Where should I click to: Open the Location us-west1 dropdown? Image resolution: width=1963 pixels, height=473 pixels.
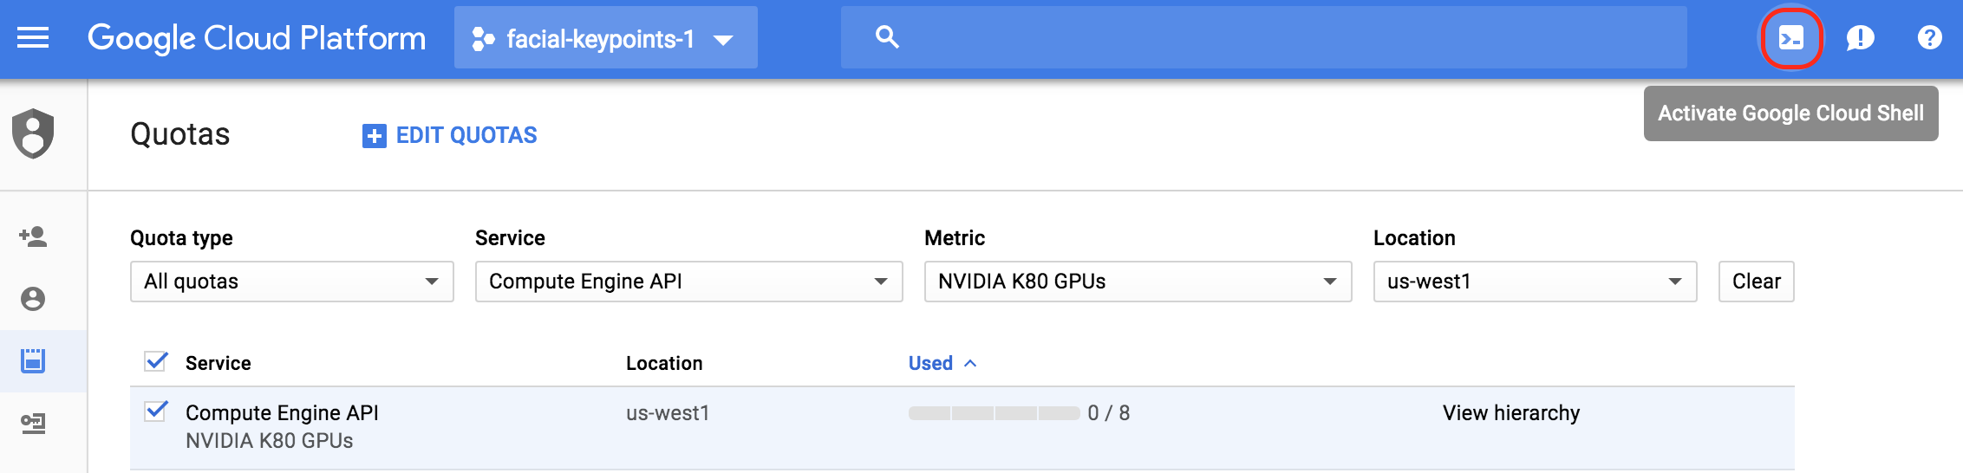[1535, 282]
